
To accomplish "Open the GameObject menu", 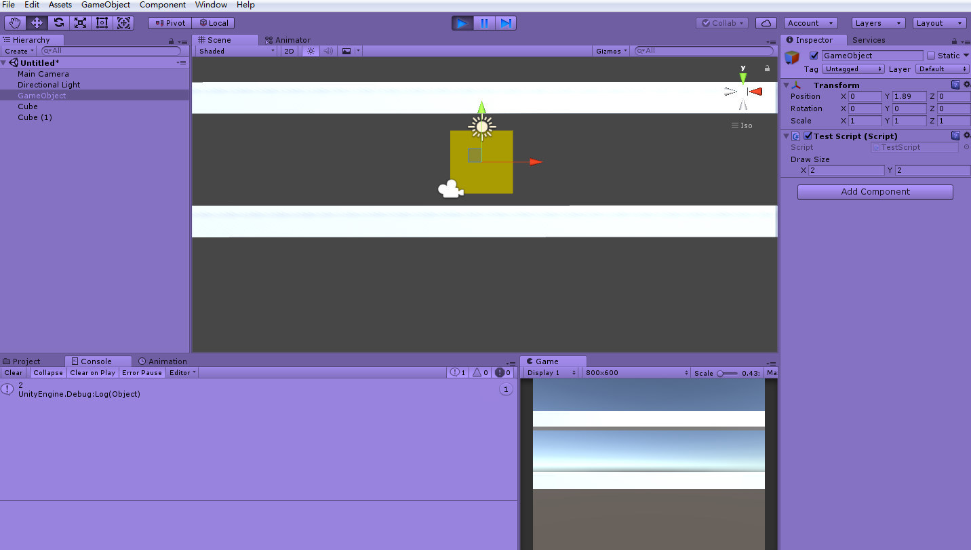I will (x=106, y=5).
